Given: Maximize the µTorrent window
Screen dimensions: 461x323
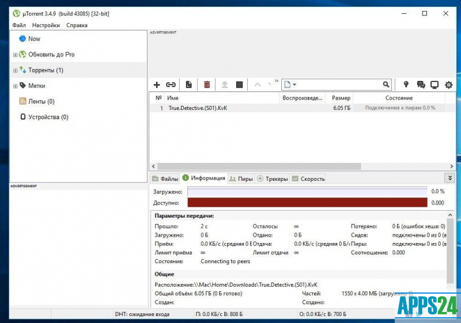Looking at the screenshot, I should pos(425,13).
